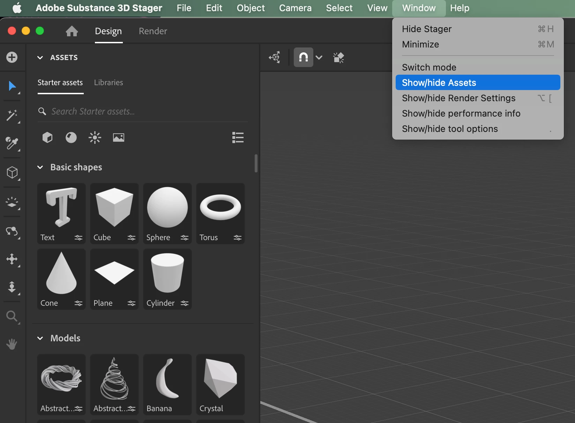Open the Libraries tab
Viewport: 575px width, 423px height.
109,83
